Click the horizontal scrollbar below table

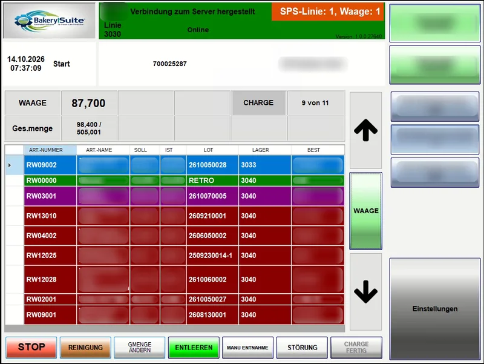click(x=175, y=328)
